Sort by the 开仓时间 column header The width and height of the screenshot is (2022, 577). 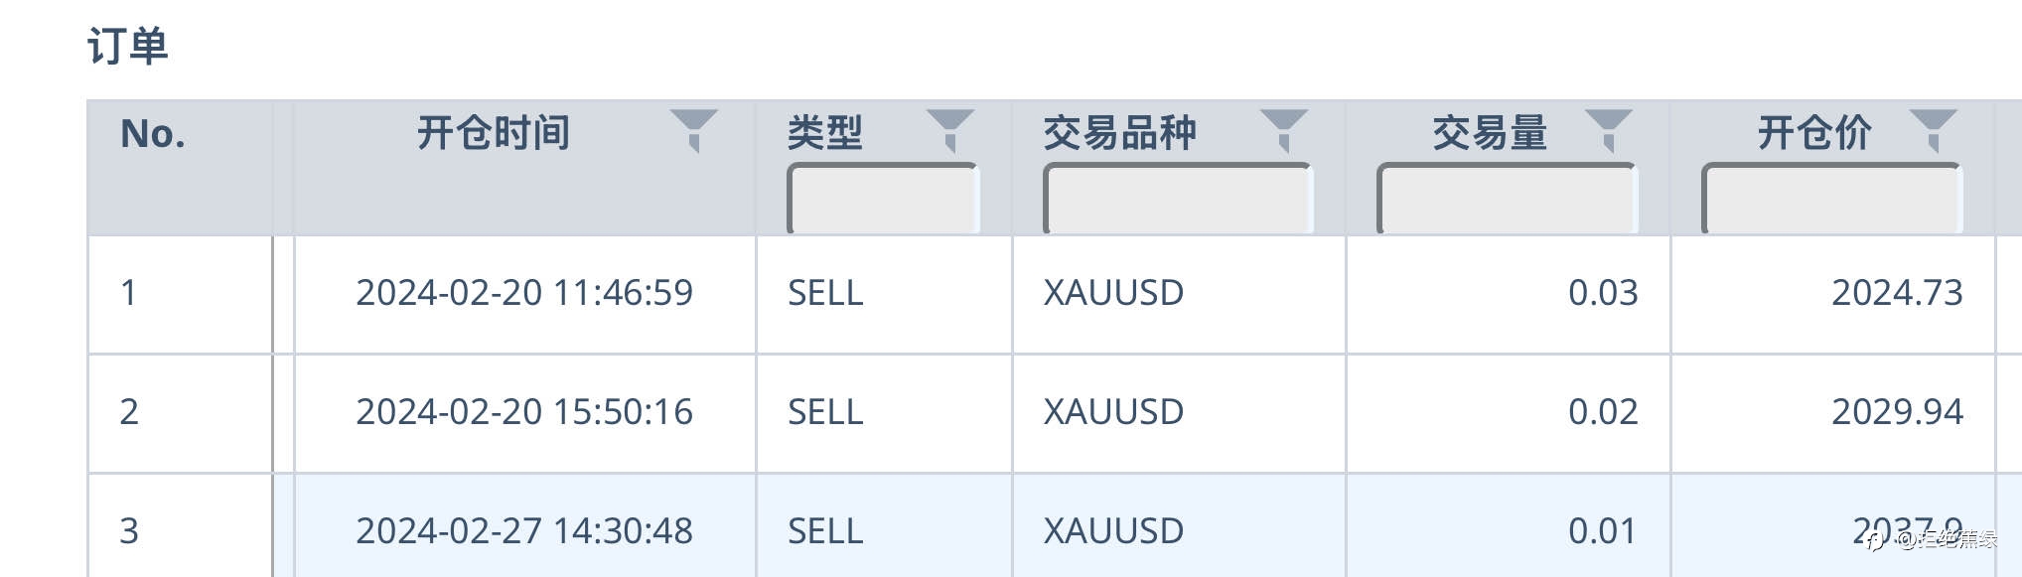(x=494, y=132)
